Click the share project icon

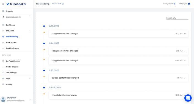tap(174, 4)
